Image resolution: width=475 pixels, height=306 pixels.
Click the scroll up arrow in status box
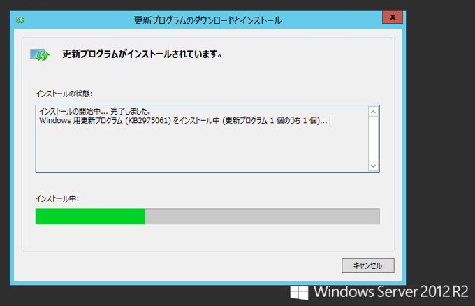click(x=373, y=112)
